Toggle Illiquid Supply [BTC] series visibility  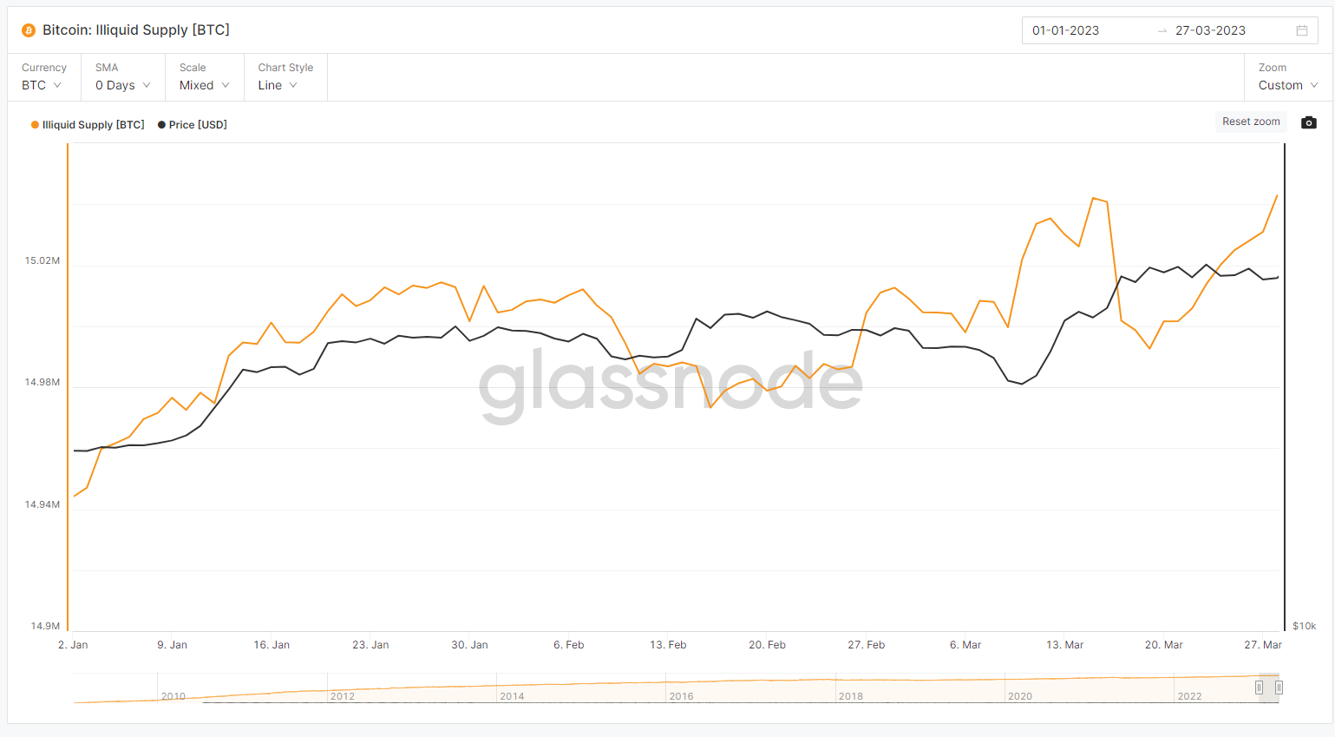[x=93, y=125]
